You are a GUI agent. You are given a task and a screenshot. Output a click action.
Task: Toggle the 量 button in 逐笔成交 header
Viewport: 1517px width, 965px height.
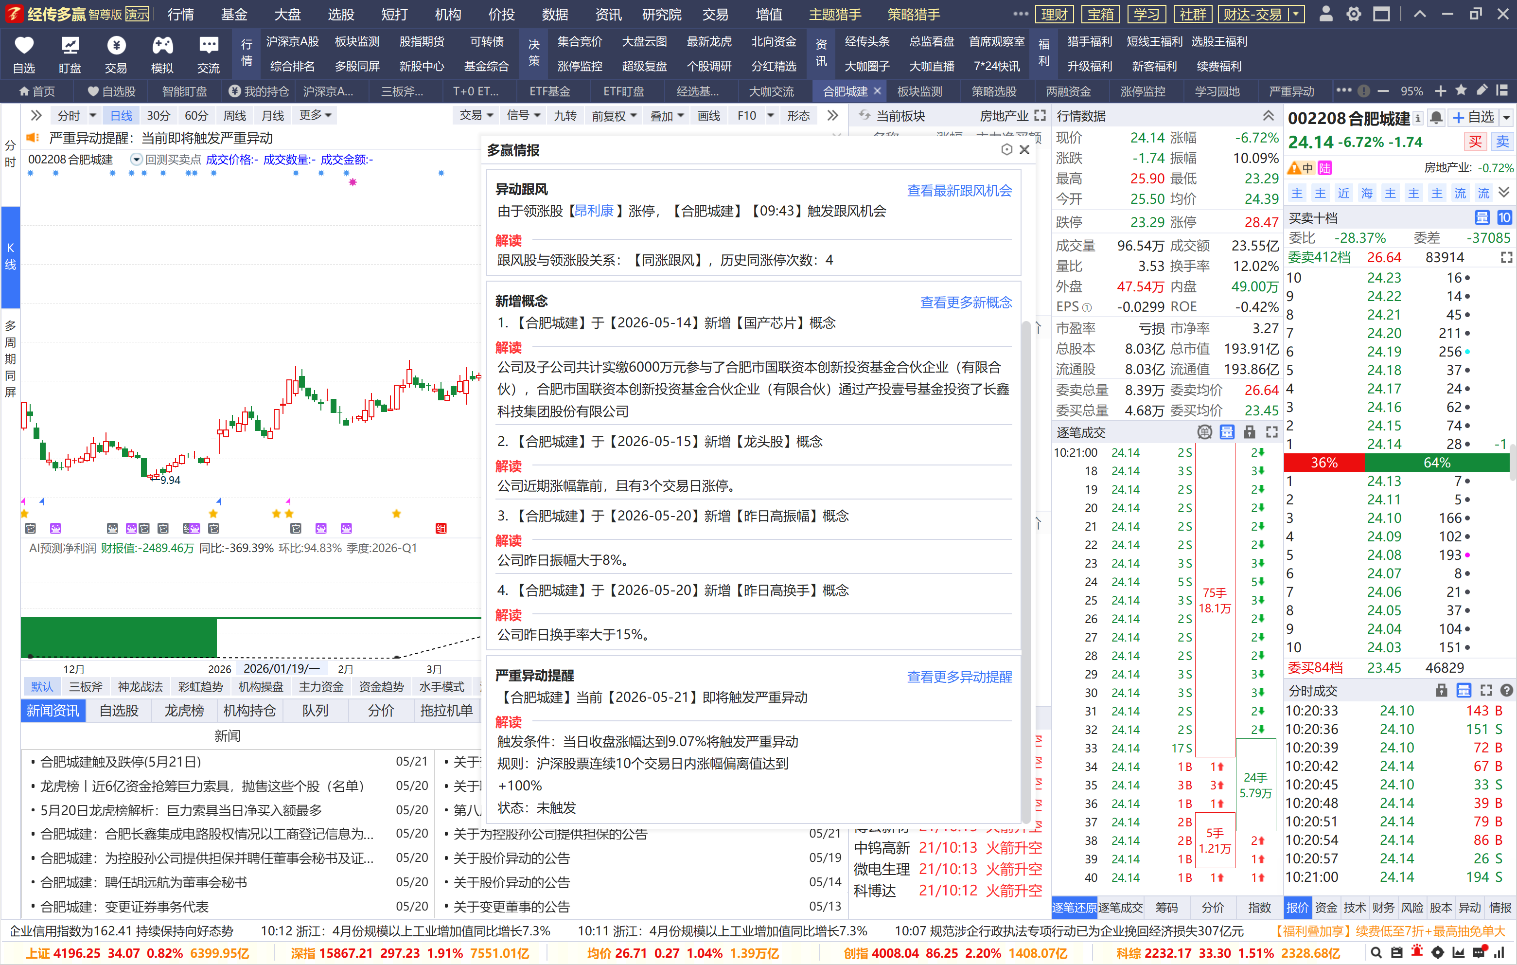pyautogui.click(x=1227, y=432)
